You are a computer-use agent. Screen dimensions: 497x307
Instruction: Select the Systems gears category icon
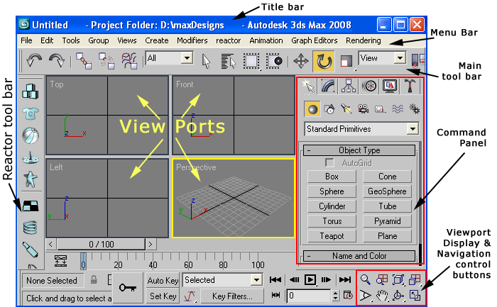[414, 109]
